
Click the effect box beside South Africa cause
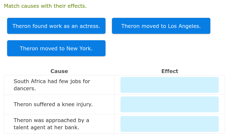coord(169,85)
